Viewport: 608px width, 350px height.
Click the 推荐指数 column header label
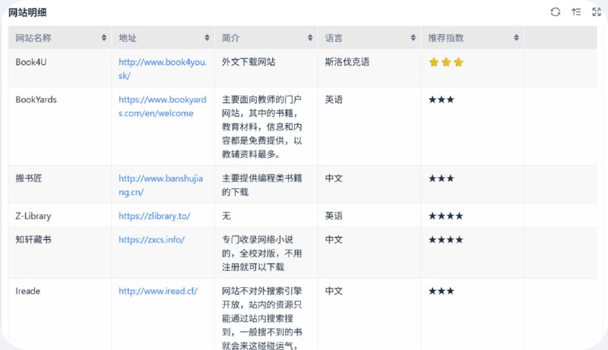click(446, 38)
